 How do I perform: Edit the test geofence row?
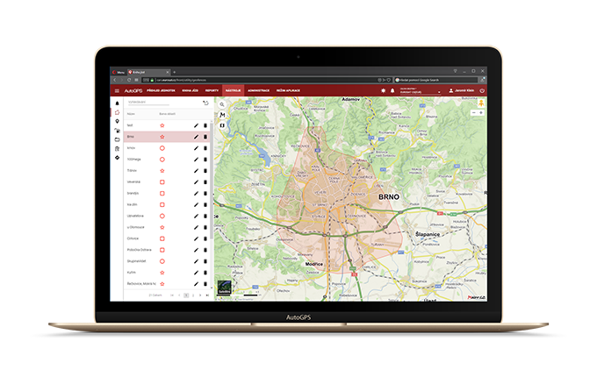coord(196,125)
